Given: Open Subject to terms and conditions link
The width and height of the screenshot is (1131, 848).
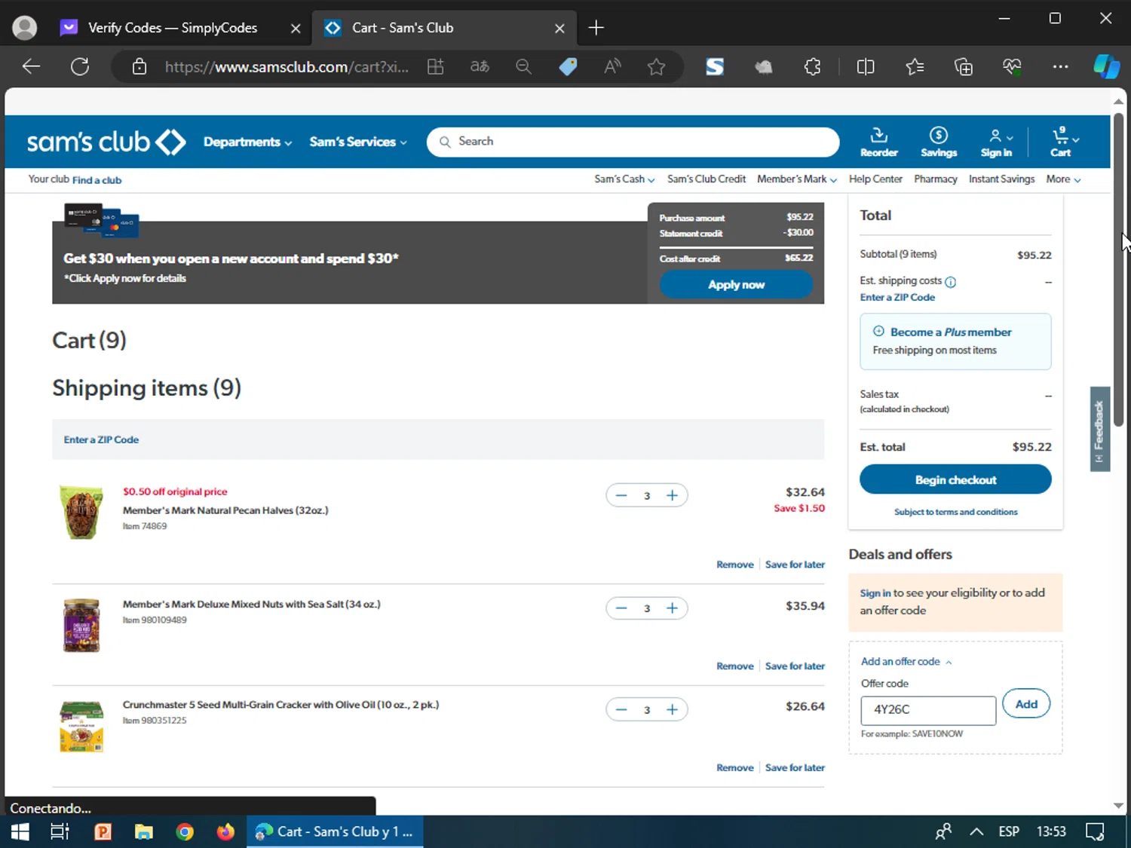Looking at the screenshot, I should pyautogui.click(x=955, y=512).
